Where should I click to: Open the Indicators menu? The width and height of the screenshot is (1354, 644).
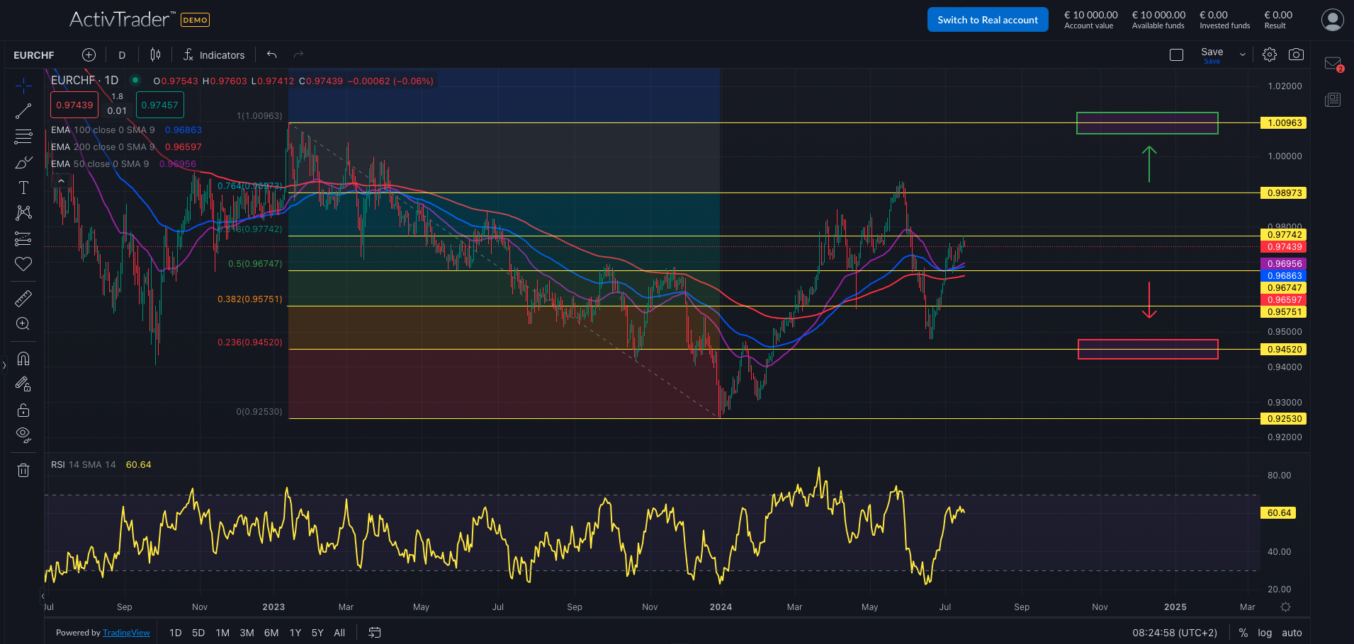tap(215, 54)
